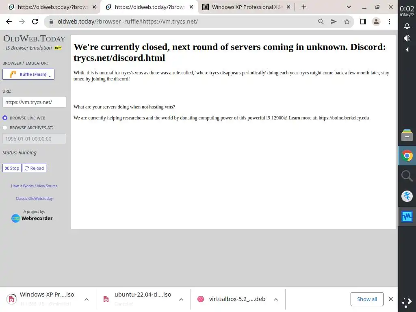Expand options for virtualbox-5.2 deb download

tap(276, 299)
